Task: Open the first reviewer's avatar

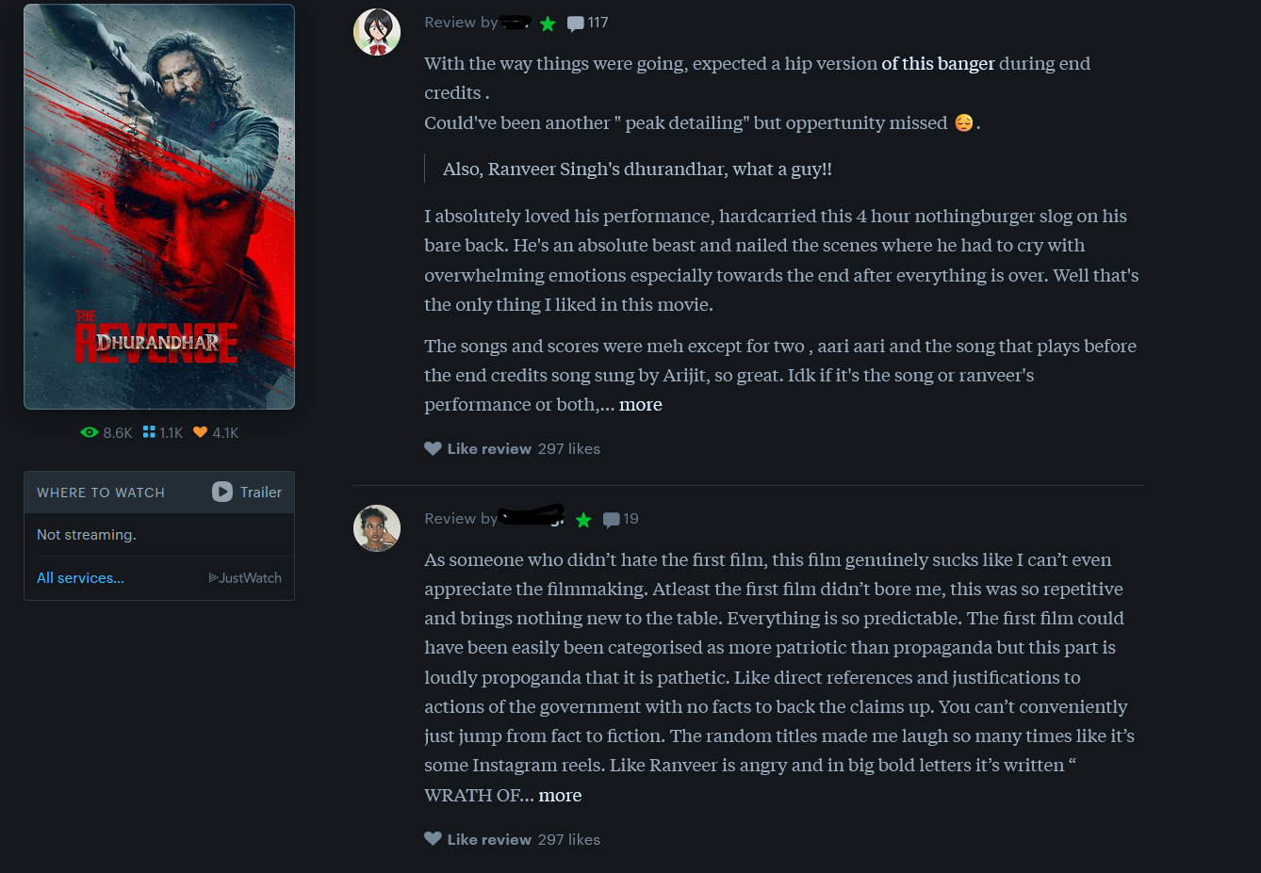Action: point(377,33)
